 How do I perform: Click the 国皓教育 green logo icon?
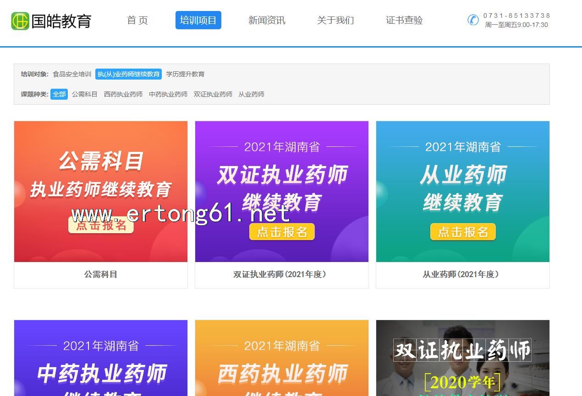(x=20, y=21)
